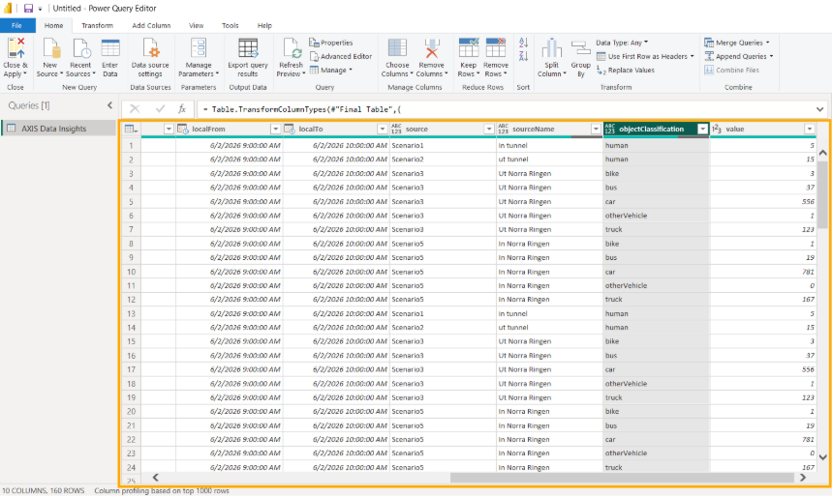832x496 pixels.
Task: Select the sourceName column header
Action: click(x=549, y=129)
